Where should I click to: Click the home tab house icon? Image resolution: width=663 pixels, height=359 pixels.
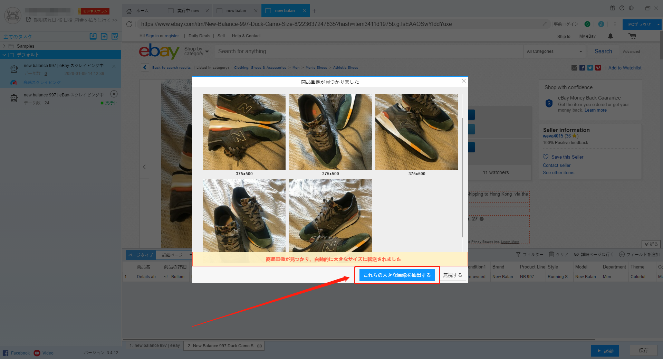pyautogui.click(x=129, y=11)
